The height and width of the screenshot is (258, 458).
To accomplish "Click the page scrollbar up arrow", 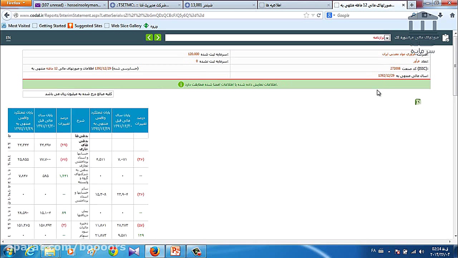I will [x=455, y=33].
